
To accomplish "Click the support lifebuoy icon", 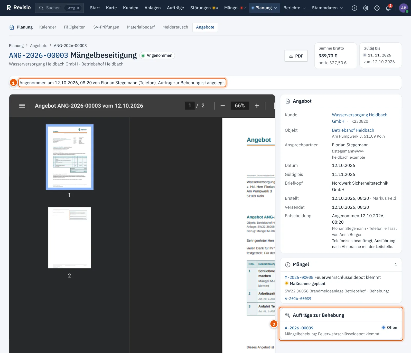I will pos(377,8).
